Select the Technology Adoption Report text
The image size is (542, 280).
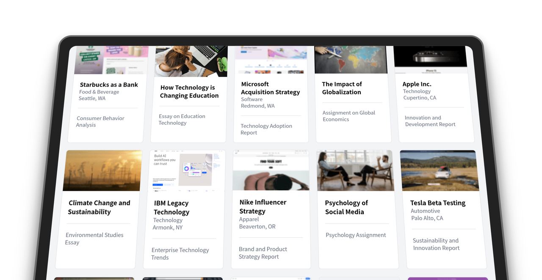pos(266,129)
